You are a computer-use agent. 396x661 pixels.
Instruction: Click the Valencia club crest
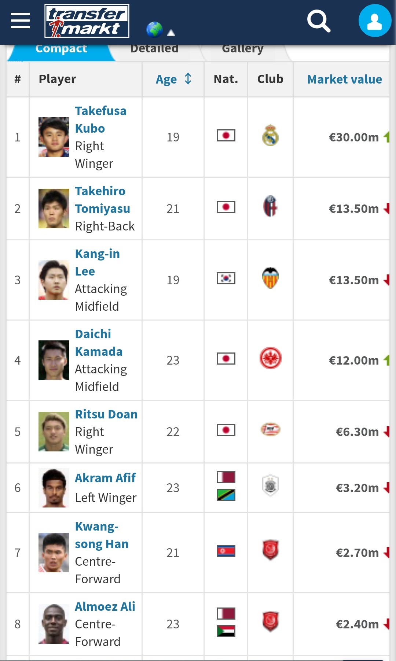click(x=270, y=278)
